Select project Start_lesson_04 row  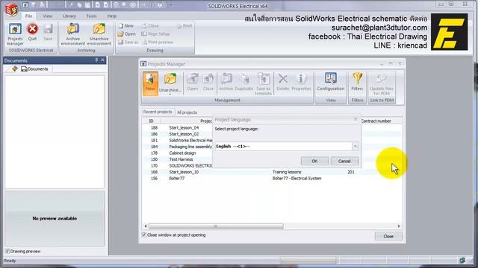coord(184,127)
